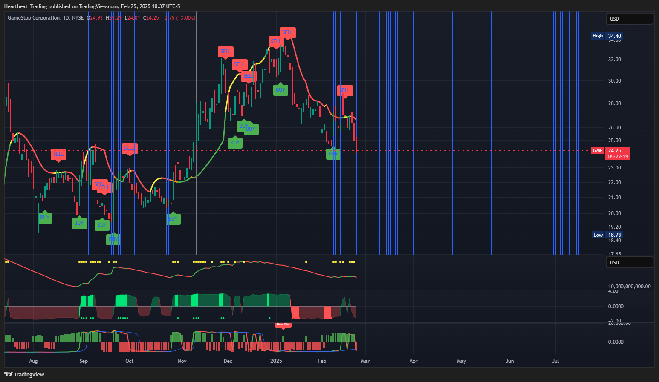Click the 05:22:19 countdown timer
The image size is (659, 382).
[618, 157]
